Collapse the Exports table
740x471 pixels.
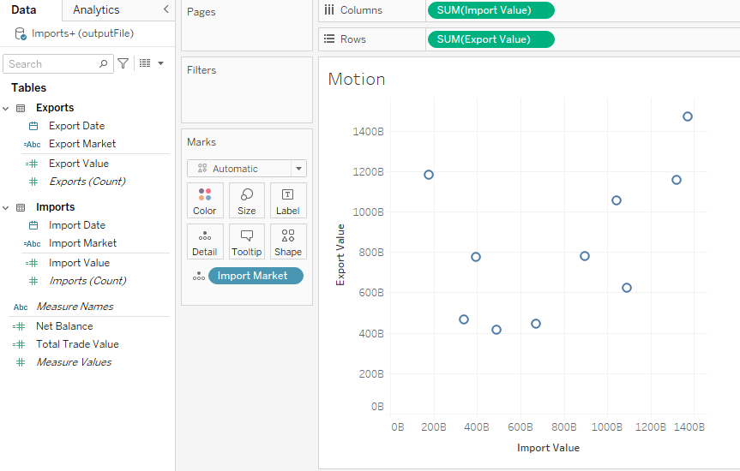[x=7, y=108]
